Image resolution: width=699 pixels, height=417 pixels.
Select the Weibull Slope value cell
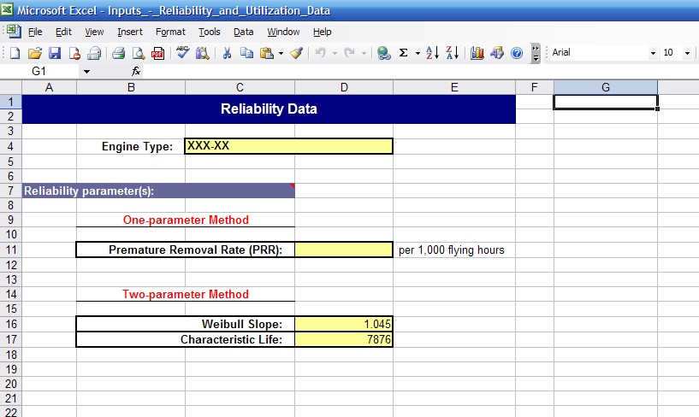[344, 324]
